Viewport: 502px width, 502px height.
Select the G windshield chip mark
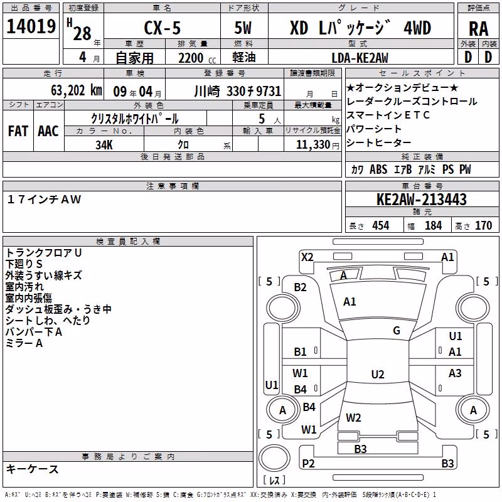pyautogui.click(x=397, y=331)
